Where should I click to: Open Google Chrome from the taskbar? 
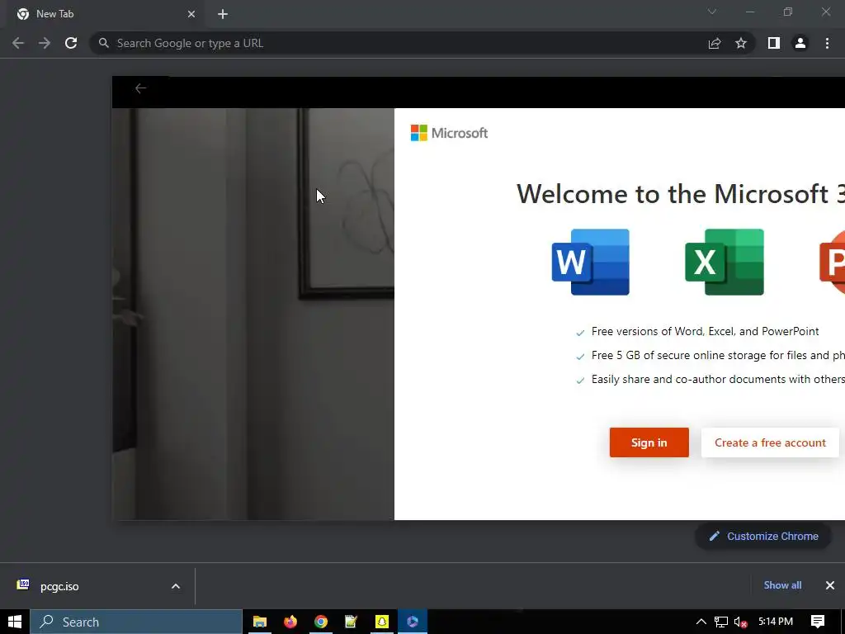(x=321, y=622)
